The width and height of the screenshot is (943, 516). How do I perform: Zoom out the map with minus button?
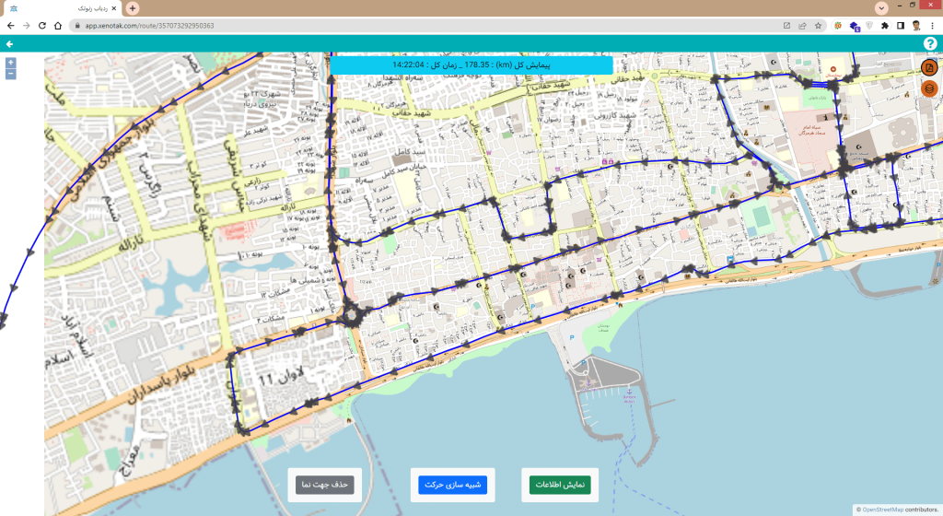click(10, 74)
